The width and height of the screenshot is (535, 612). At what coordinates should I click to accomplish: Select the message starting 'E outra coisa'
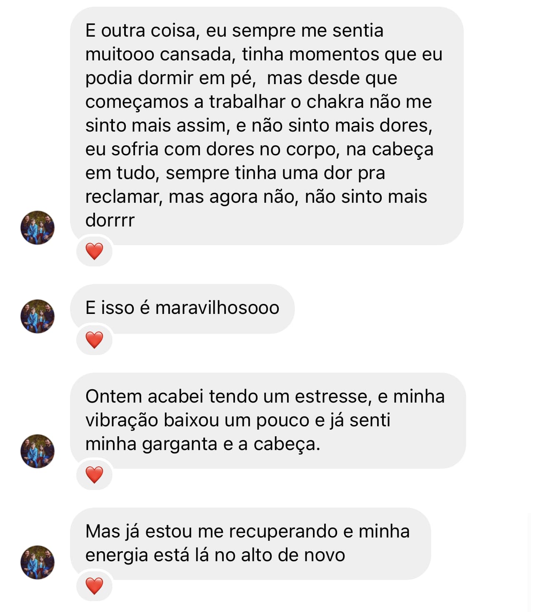(267, 125)
